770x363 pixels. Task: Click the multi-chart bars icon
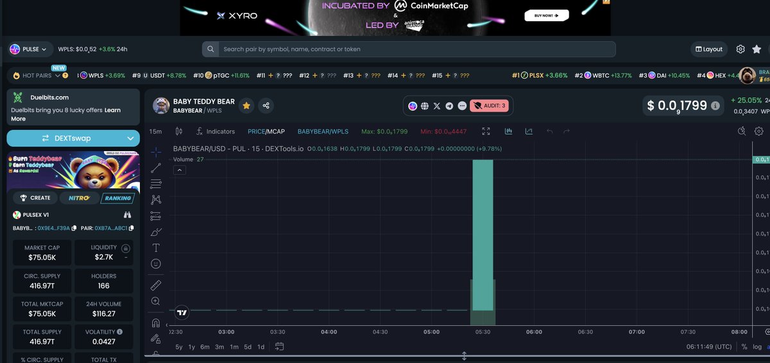point(508,131)
